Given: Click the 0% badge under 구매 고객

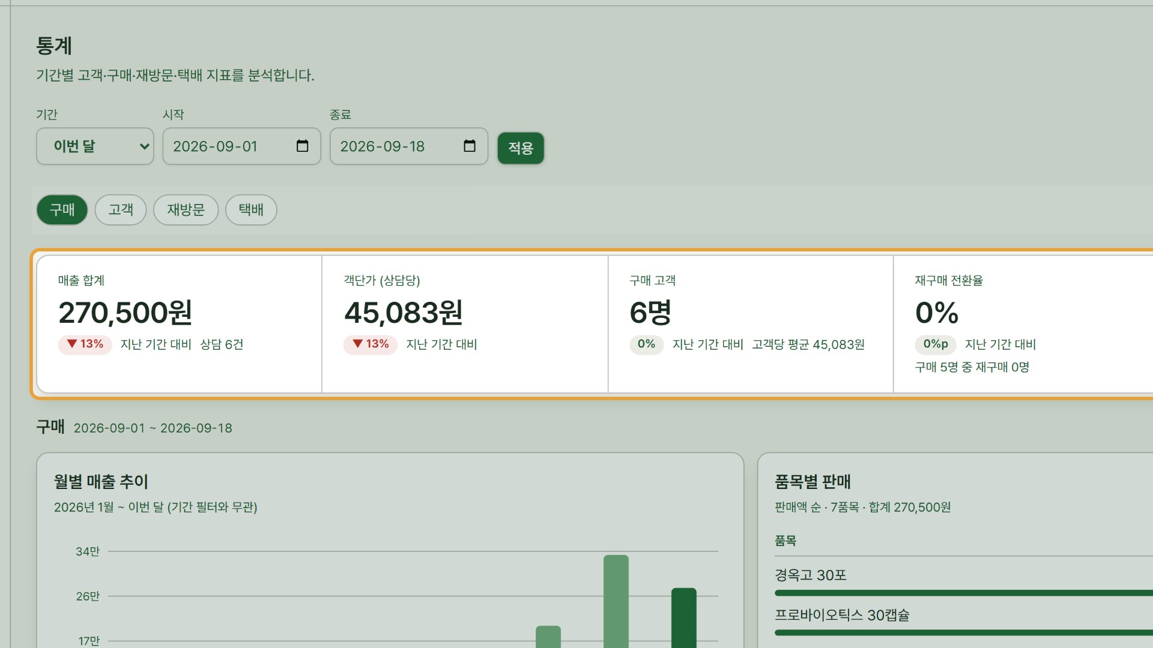Looking at the screenshot, I should pyautogui.click(x=646, y=344).
